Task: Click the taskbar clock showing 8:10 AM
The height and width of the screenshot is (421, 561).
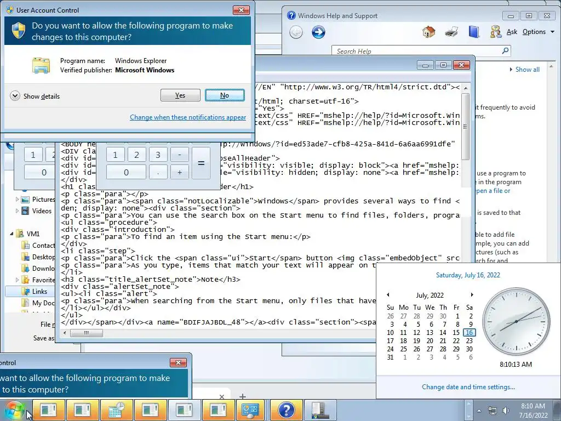Action: 533,411
